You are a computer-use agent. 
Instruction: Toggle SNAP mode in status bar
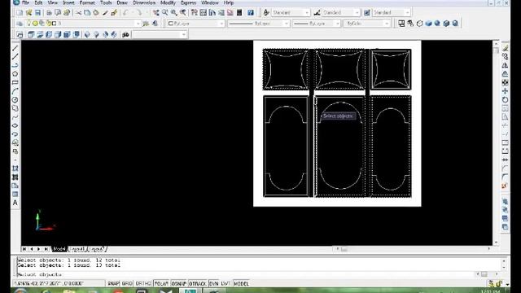click(x=113, y=284)
